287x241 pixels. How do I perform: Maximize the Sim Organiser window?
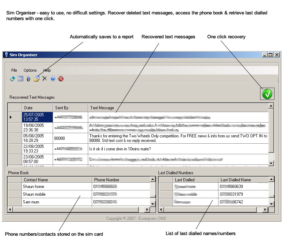click(x=270, y=55)
